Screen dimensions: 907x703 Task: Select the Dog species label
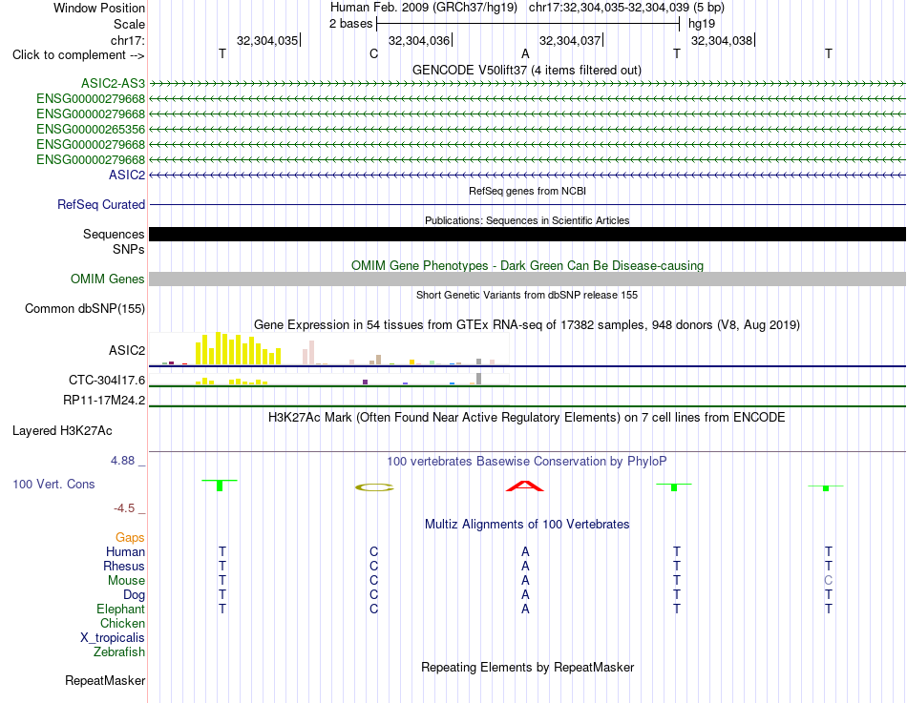pyautogui.click(x=135, y=595)
